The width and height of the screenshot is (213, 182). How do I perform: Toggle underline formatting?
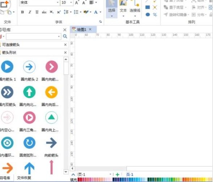(37, 12)
